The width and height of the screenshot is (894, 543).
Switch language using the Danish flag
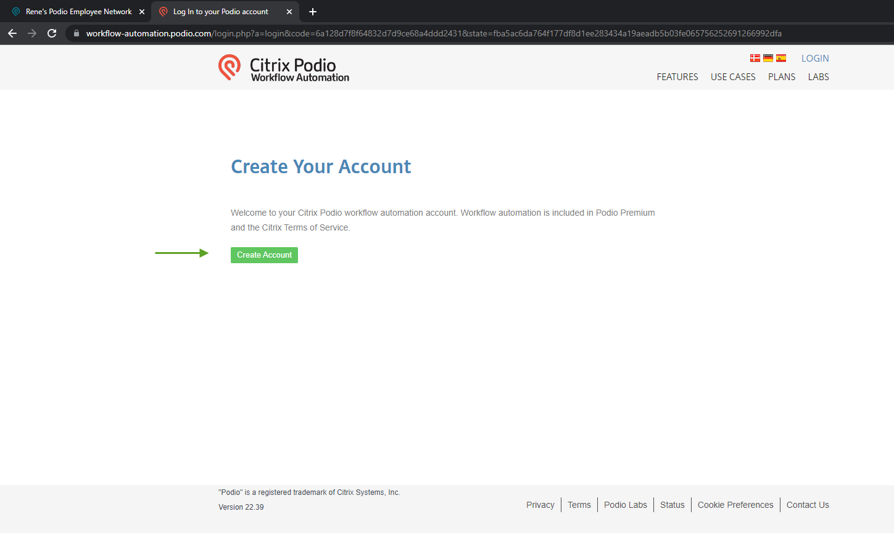[755, 58]
